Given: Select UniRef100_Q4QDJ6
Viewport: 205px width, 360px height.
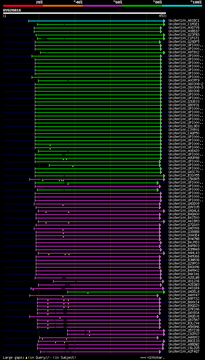Looking at the screenshot, I should (x=184, y=316).
